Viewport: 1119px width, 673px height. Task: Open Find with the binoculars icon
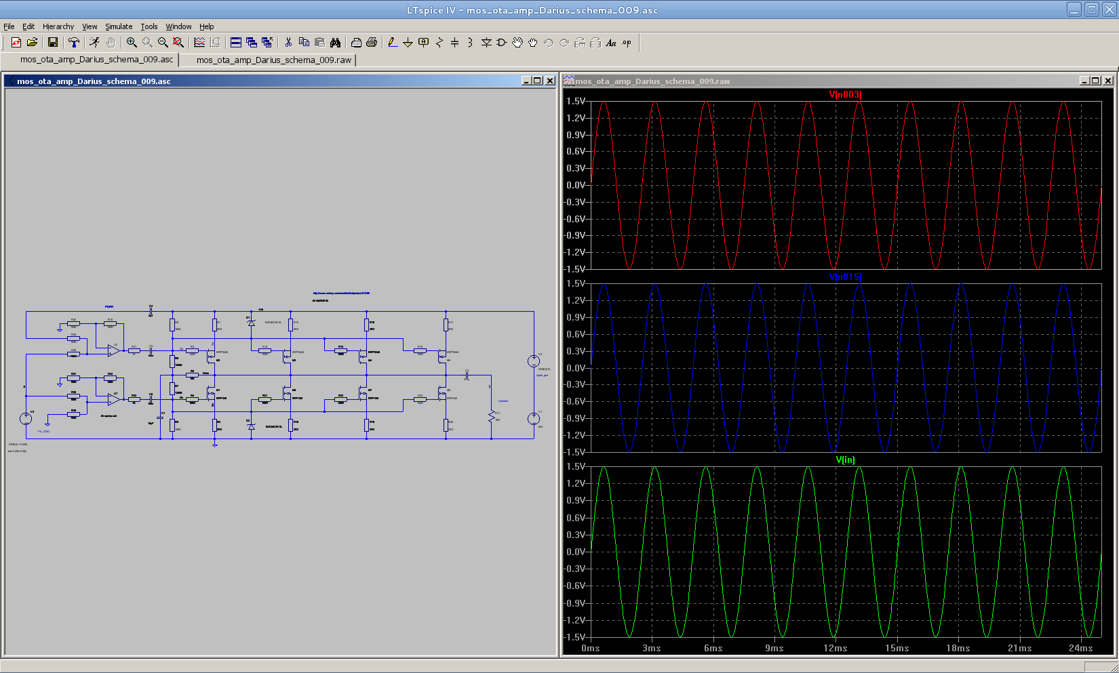335,42
